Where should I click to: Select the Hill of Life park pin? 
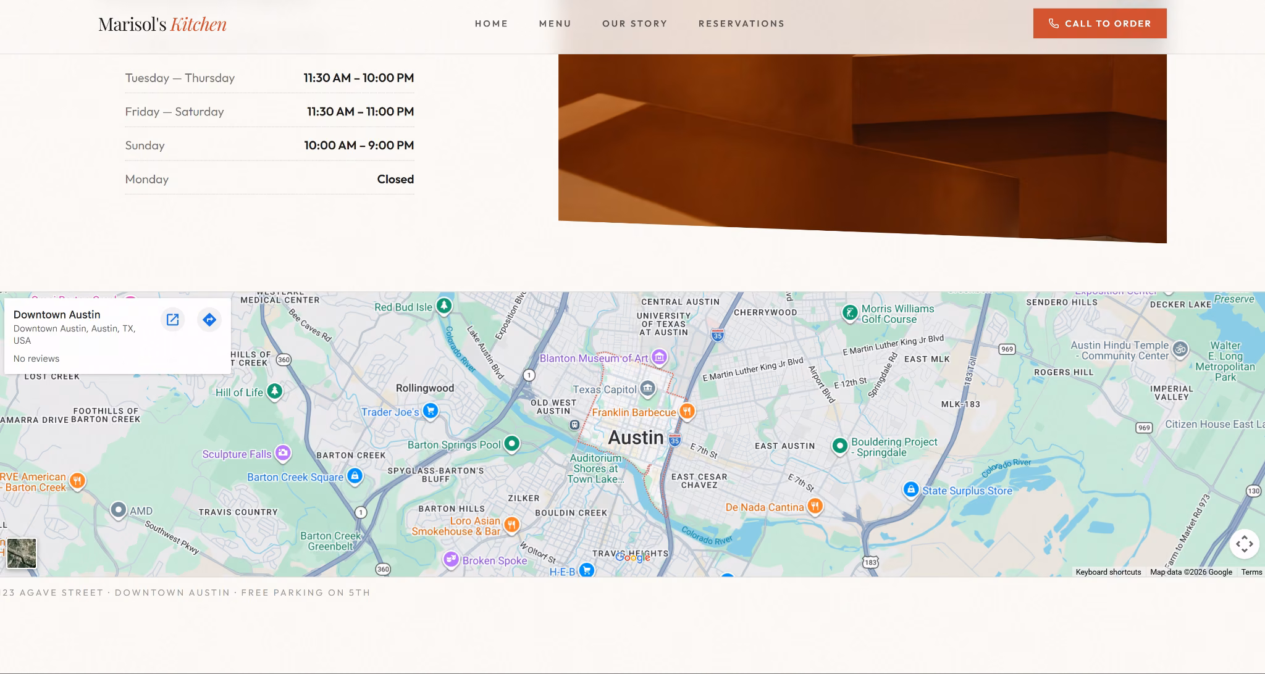274,391
